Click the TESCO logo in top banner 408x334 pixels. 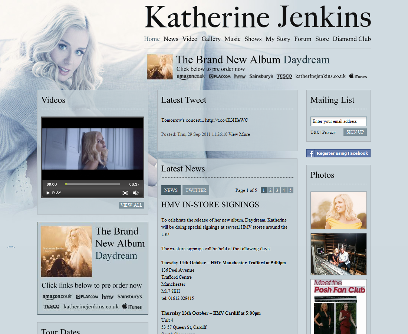click(284, 76)
